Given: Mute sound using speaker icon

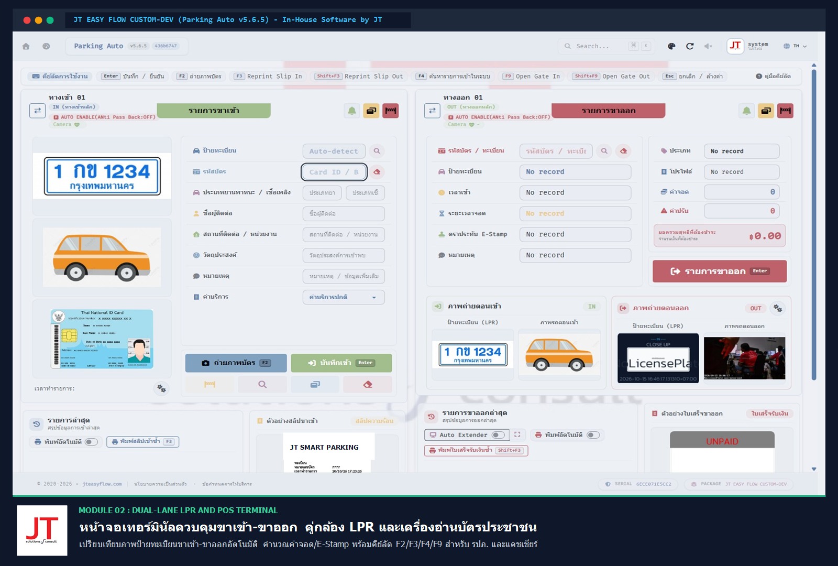Looking at the screenshot, I should coord(708,46).
